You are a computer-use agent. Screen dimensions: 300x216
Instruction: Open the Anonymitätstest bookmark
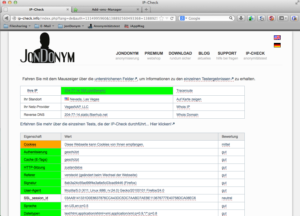coord(104,26)
